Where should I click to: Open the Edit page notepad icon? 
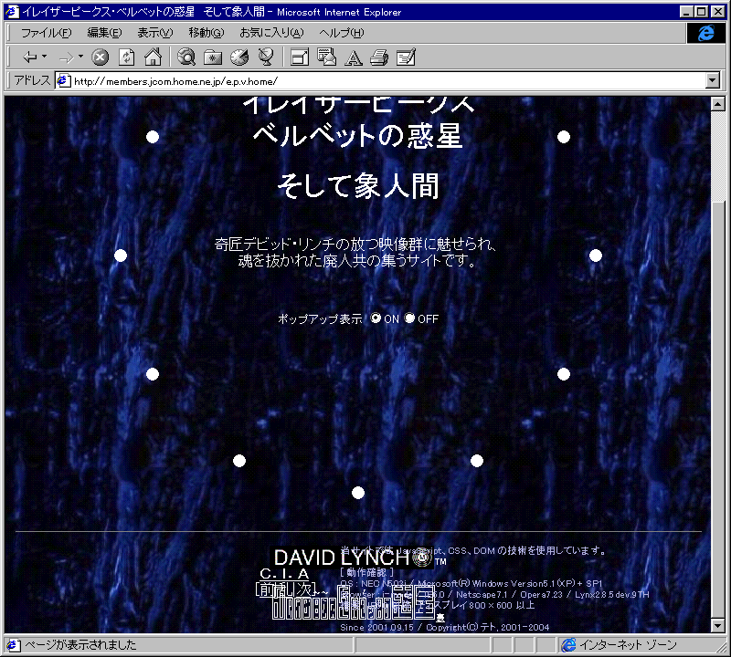[x=406, y=57]
